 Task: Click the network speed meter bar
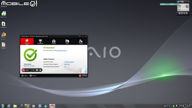click(169, 4)
